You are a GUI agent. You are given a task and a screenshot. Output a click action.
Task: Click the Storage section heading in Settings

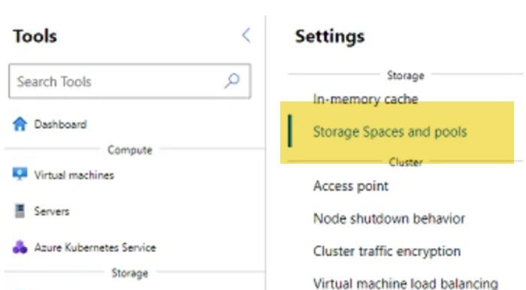coord(406,75)
